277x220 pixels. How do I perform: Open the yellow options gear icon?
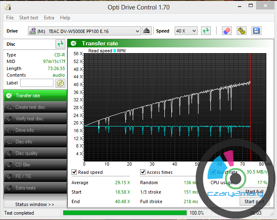click(241, 31)
